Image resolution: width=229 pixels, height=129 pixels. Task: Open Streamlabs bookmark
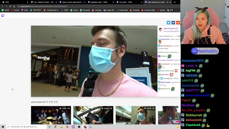[x=85, y=10]
